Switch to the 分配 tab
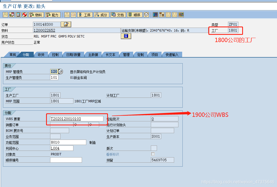277x187 pixels. 26,55
